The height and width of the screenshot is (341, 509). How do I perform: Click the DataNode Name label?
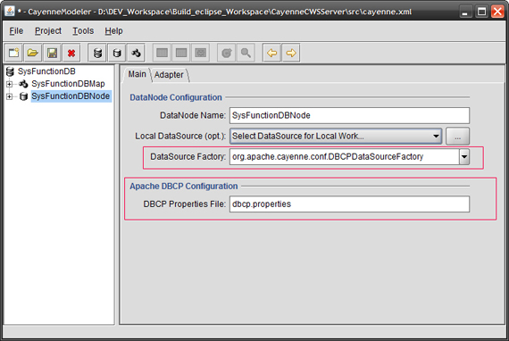[x=193, y=115]
